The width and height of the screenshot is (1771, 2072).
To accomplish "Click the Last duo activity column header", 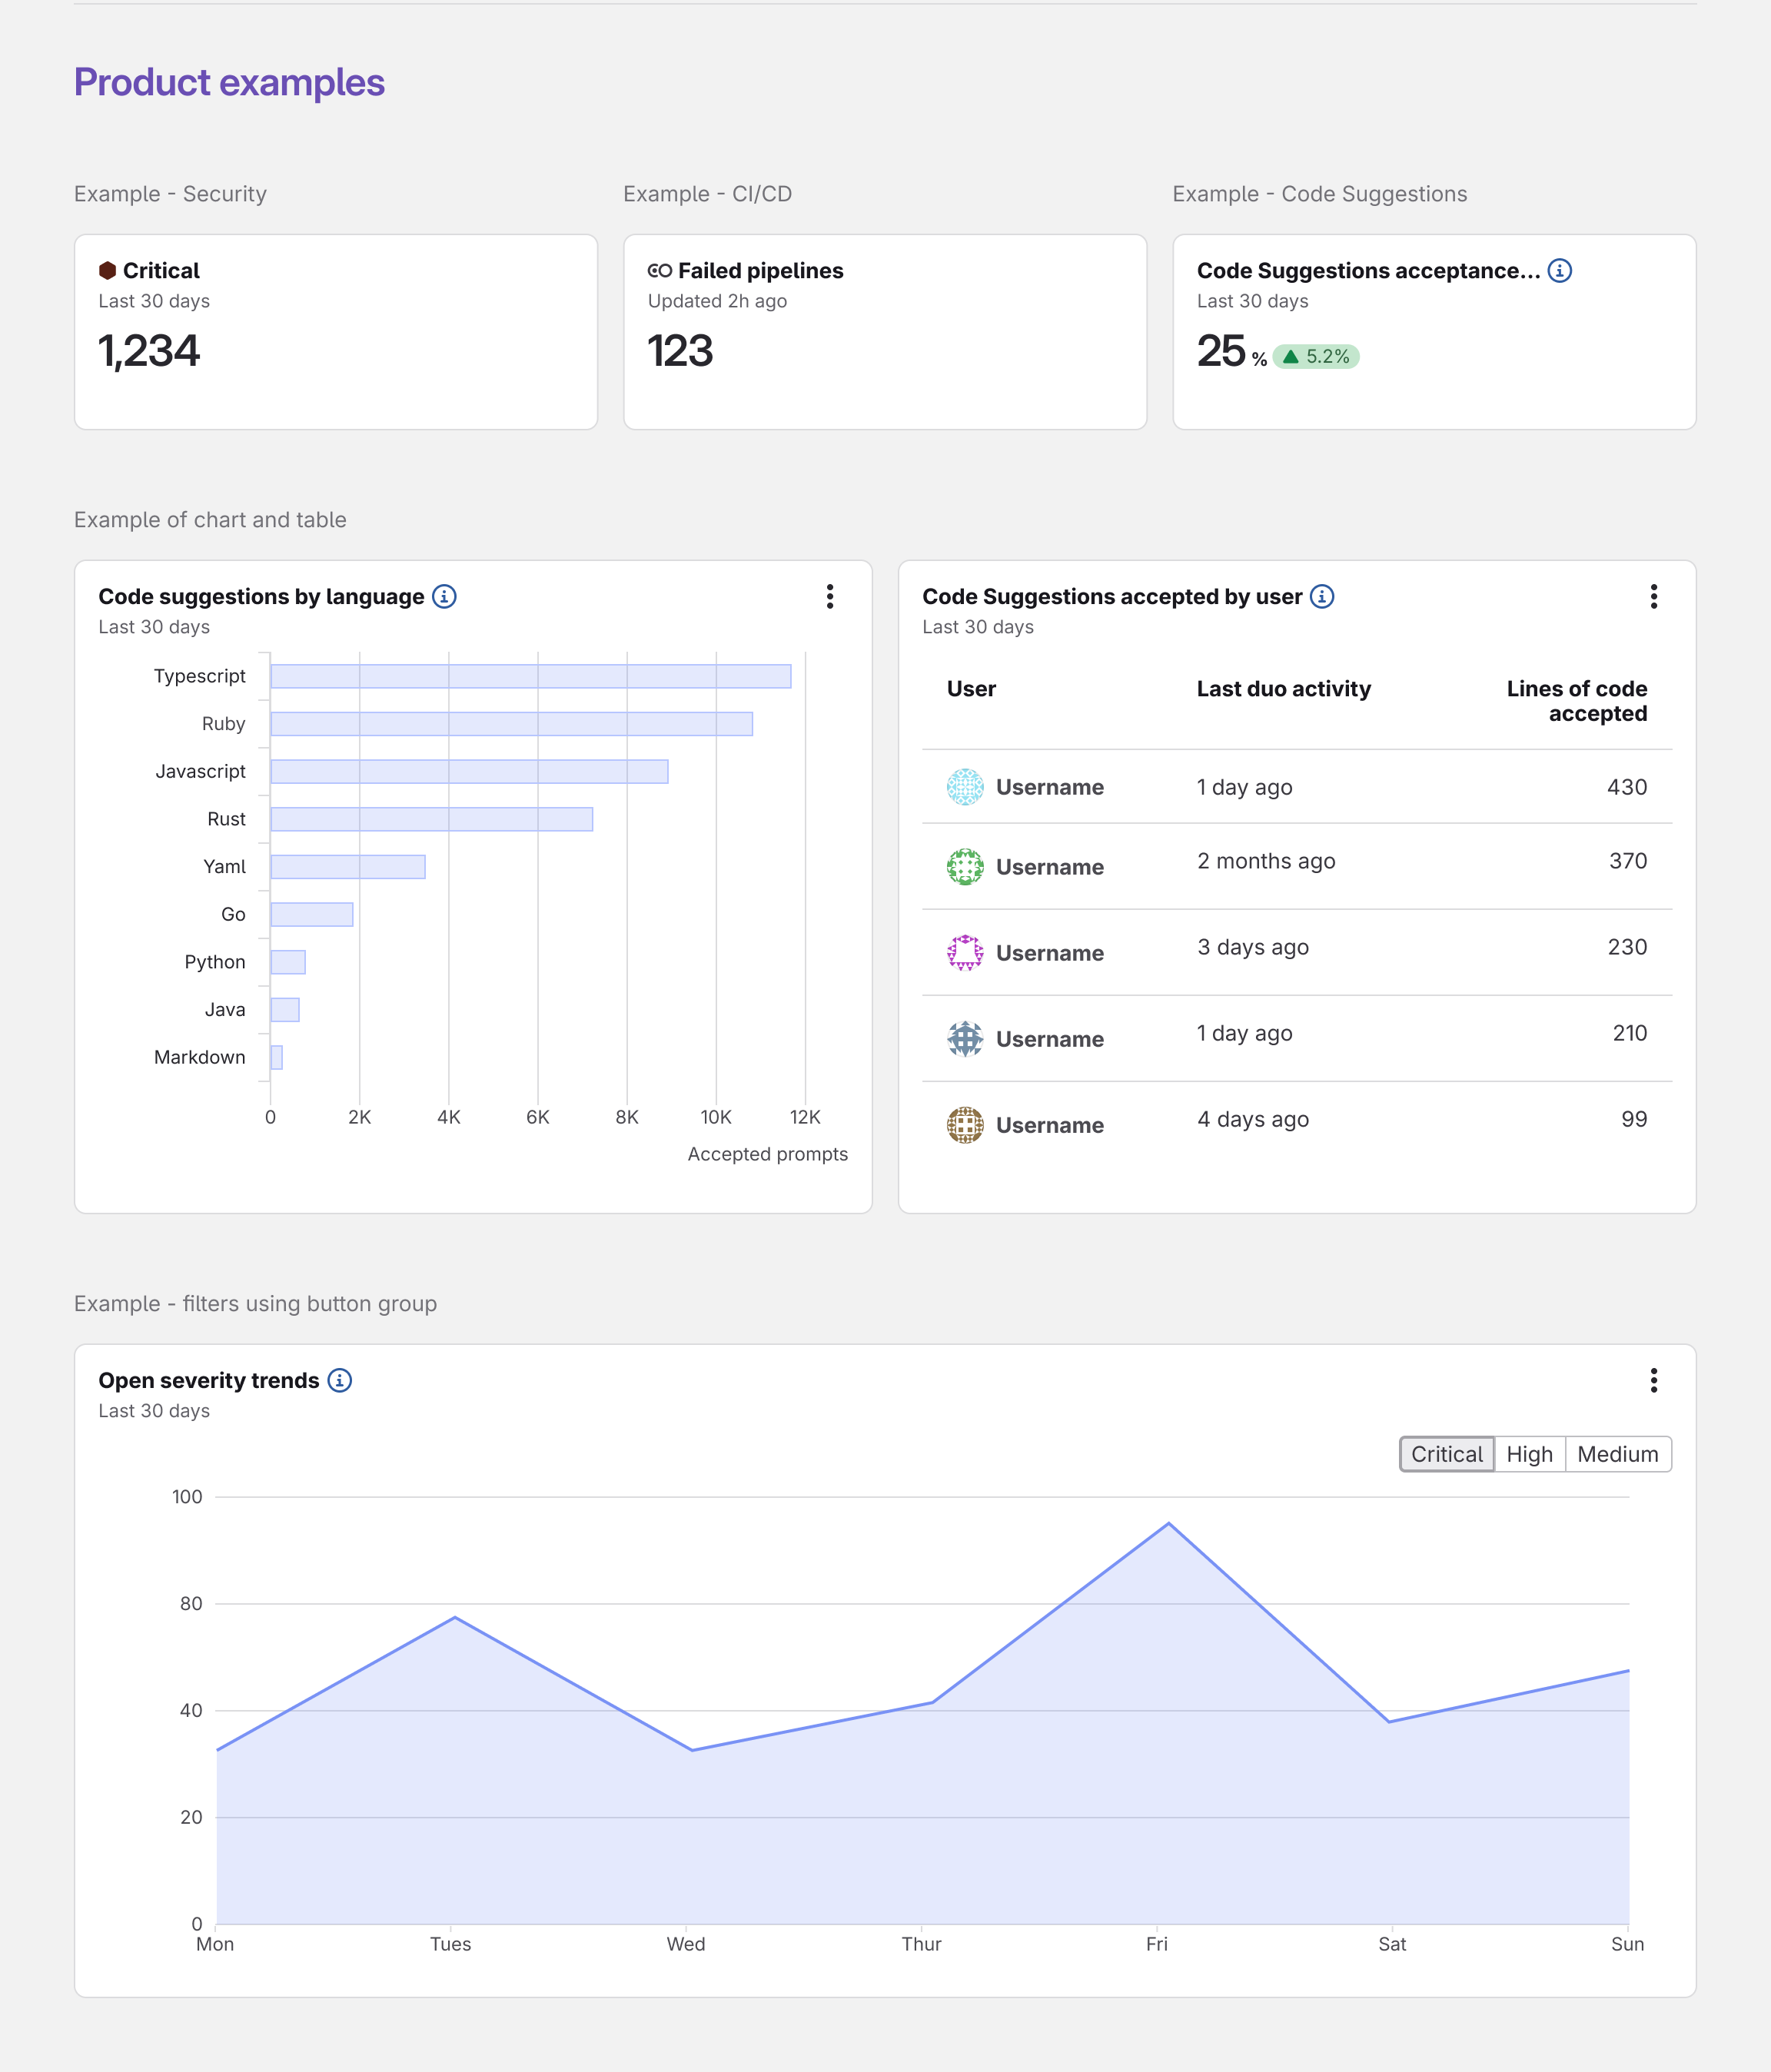I will 1283,689.
